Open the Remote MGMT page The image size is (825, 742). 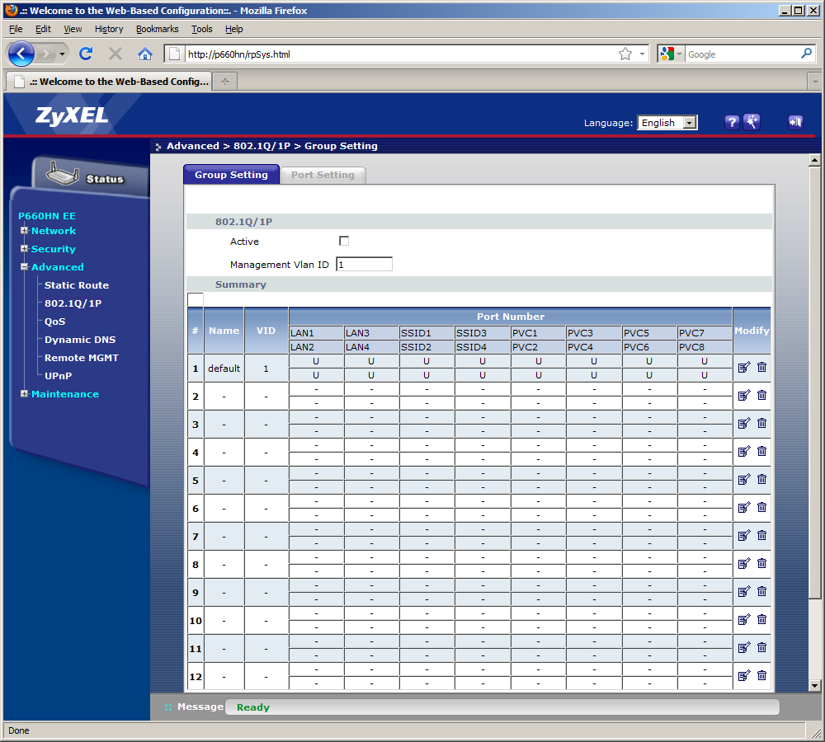tap(82, 358)
